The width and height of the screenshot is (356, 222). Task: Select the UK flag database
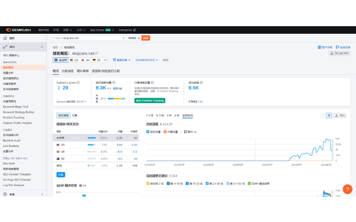coord(85,60)
